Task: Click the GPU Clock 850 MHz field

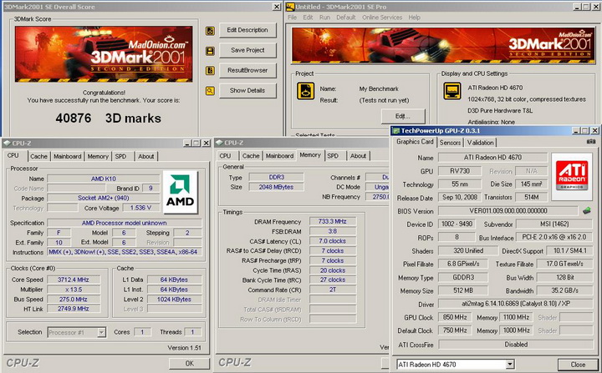Action: [455, 317]
